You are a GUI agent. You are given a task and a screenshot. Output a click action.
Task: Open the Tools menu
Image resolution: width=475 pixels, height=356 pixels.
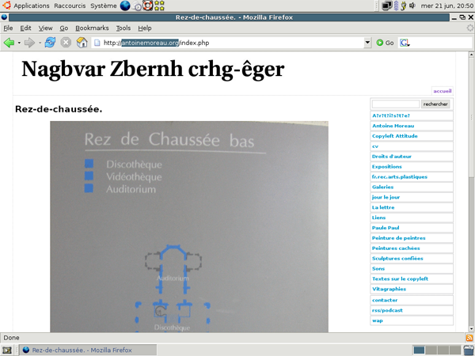[123, 28]
